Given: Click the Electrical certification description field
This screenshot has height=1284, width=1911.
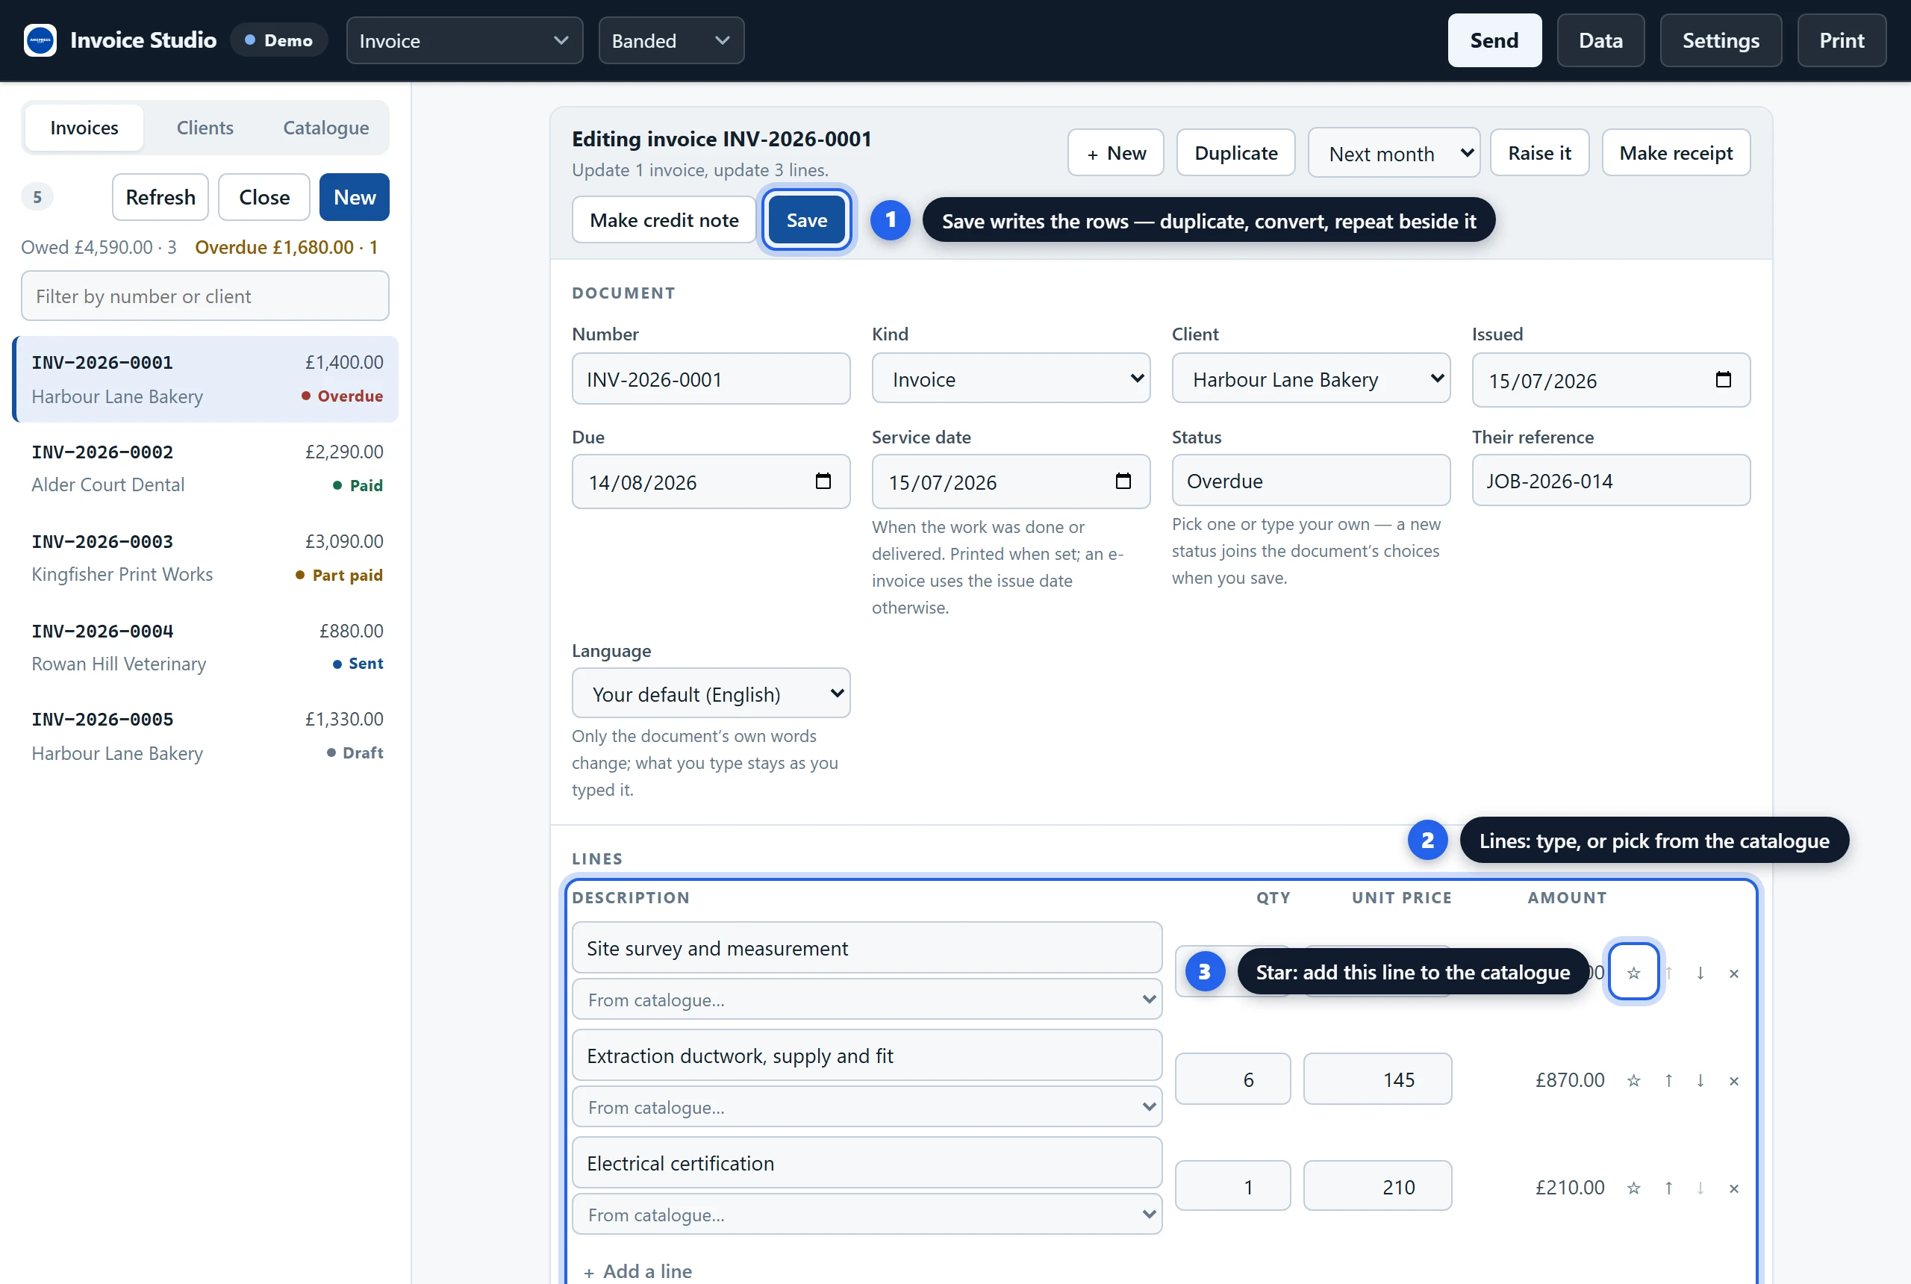Looking at the screenshot, I should pos(866,1162).
